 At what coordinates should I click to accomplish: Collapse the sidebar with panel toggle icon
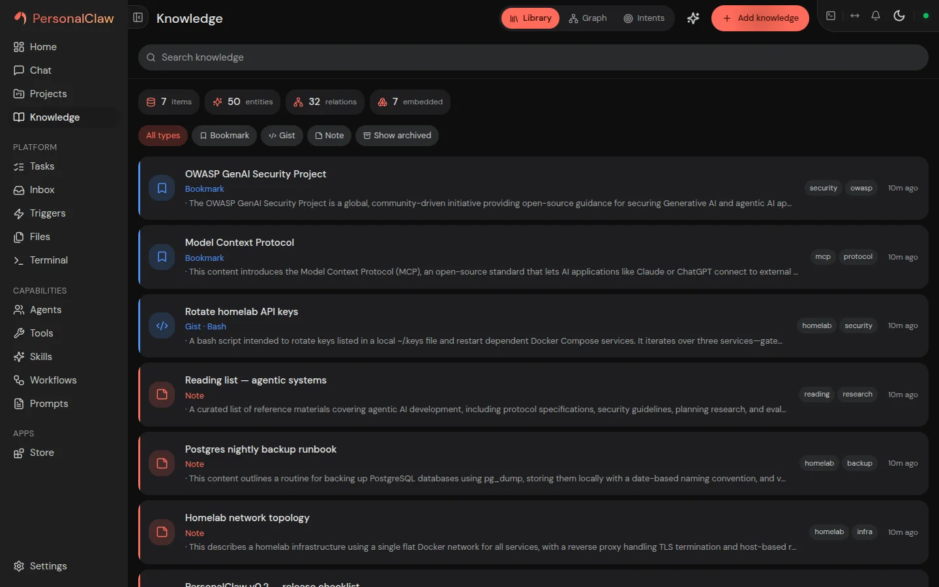(138, 18)
